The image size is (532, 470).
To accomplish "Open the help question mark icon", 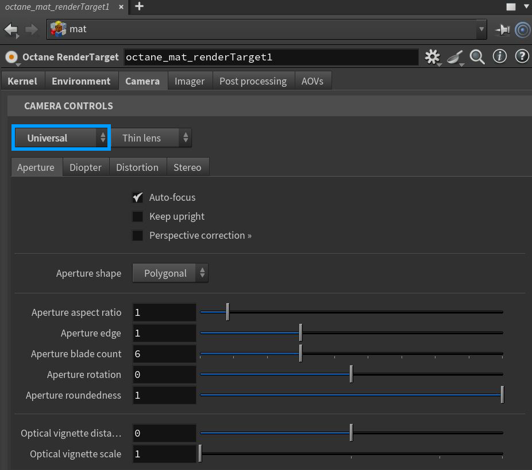I will [x=522, y=56].
